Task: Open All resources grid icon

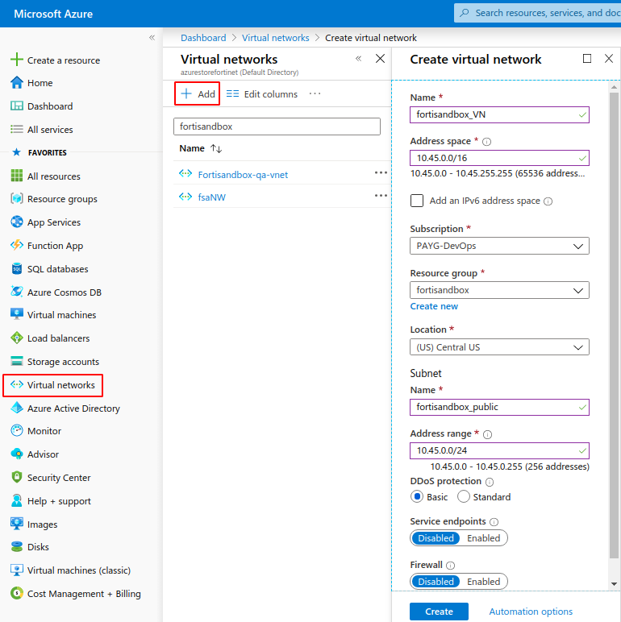Action: coord(17,176)
